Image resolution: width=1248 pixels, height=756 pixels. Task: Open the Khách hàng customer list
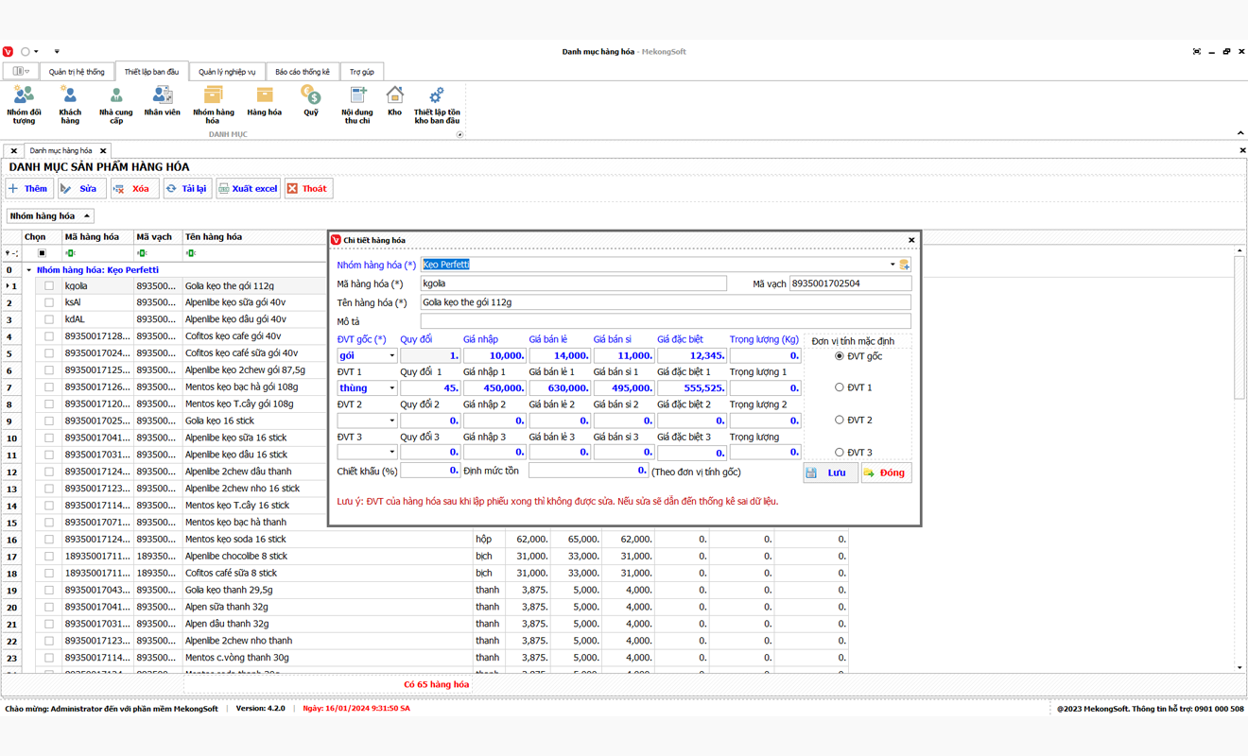(70, 105)
